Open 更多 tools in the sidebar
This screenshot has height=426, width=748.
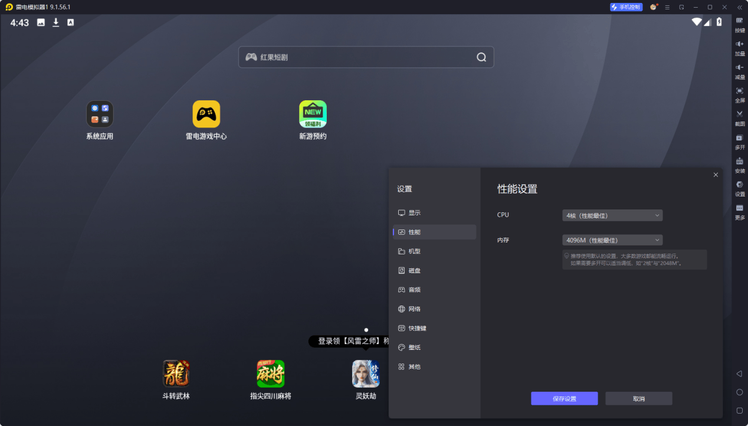click(x=739, y=212)
